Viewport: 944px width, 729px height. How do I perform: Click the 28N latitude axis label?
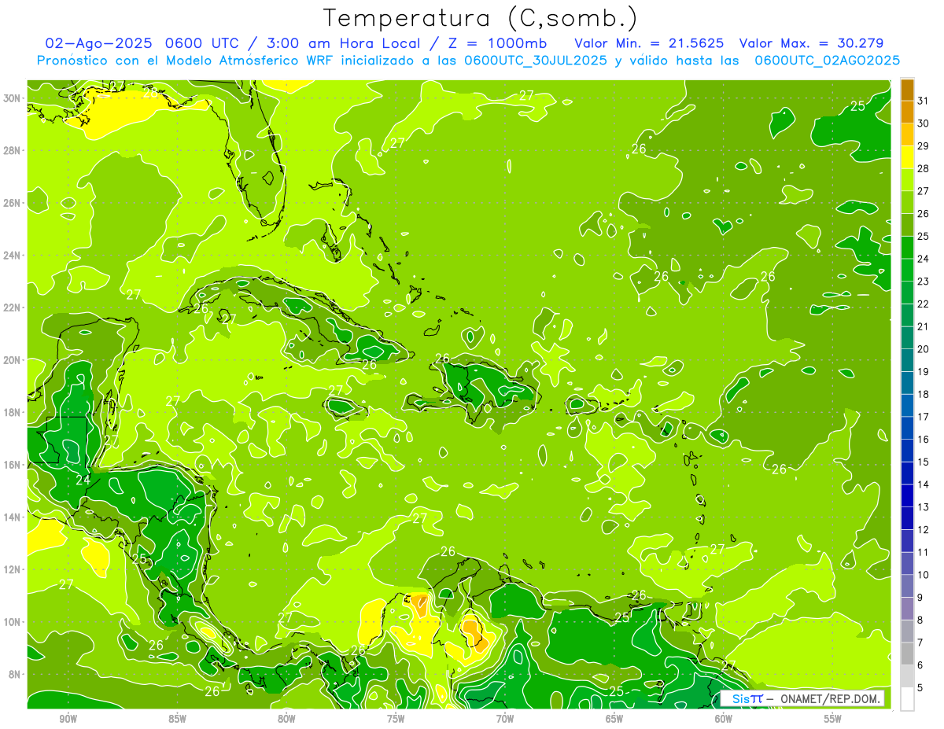[x=12, y=150]
